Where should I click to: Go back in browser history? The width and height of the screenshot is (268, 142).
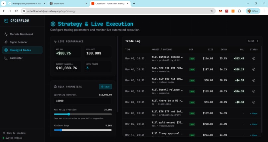4,11
